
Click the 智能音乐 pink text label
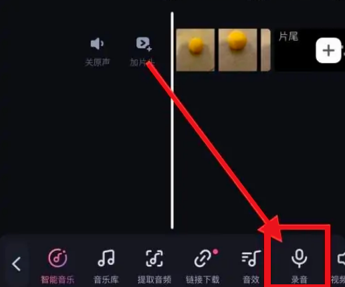pyautogui.click(x=57, y=280)
